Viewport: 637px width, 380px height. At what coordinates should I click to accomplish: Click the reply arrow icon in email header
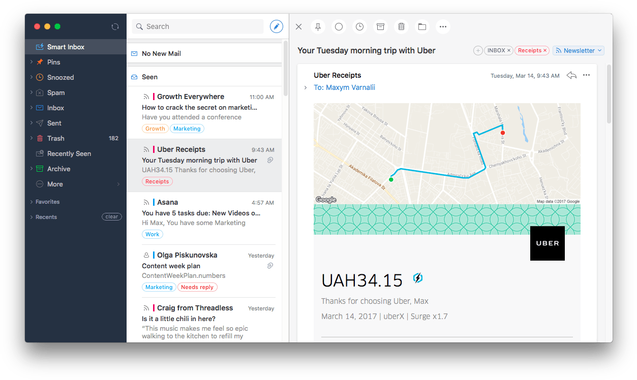(571, 75)
